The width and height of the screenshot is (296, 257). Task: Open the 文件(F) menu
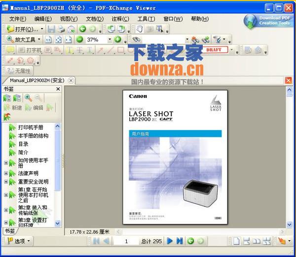[x=18, y=19]
